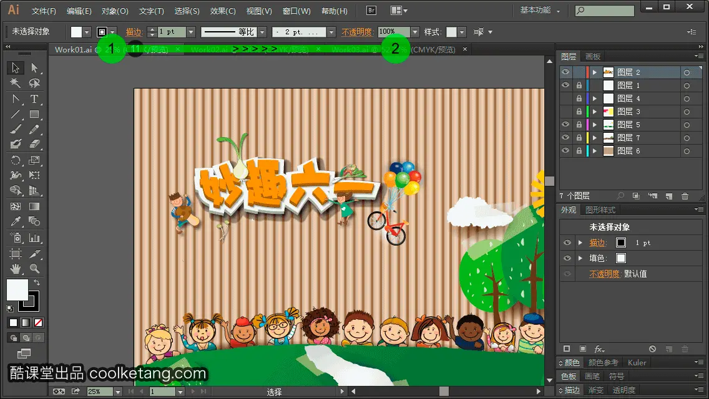Screen dimensions: 709x399
Task: Select the Direct Selection tool
Action: [34, 68]
